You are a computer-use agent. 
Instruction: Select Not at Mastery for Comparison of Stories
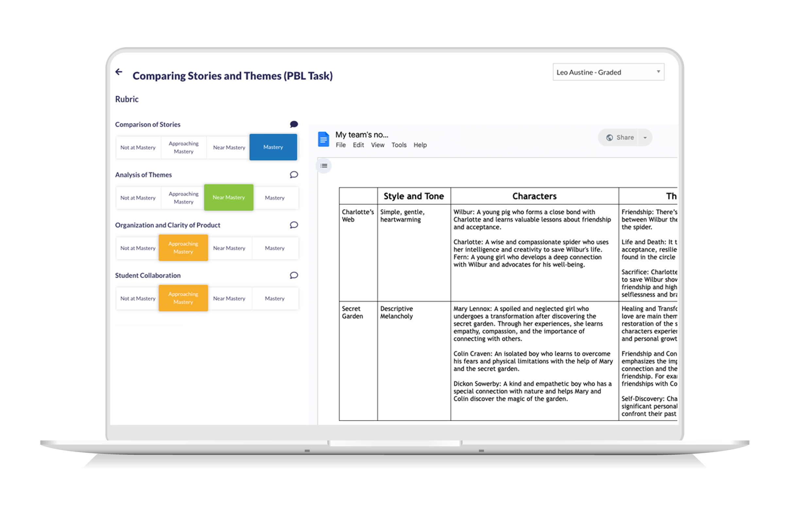pos(138,147)
